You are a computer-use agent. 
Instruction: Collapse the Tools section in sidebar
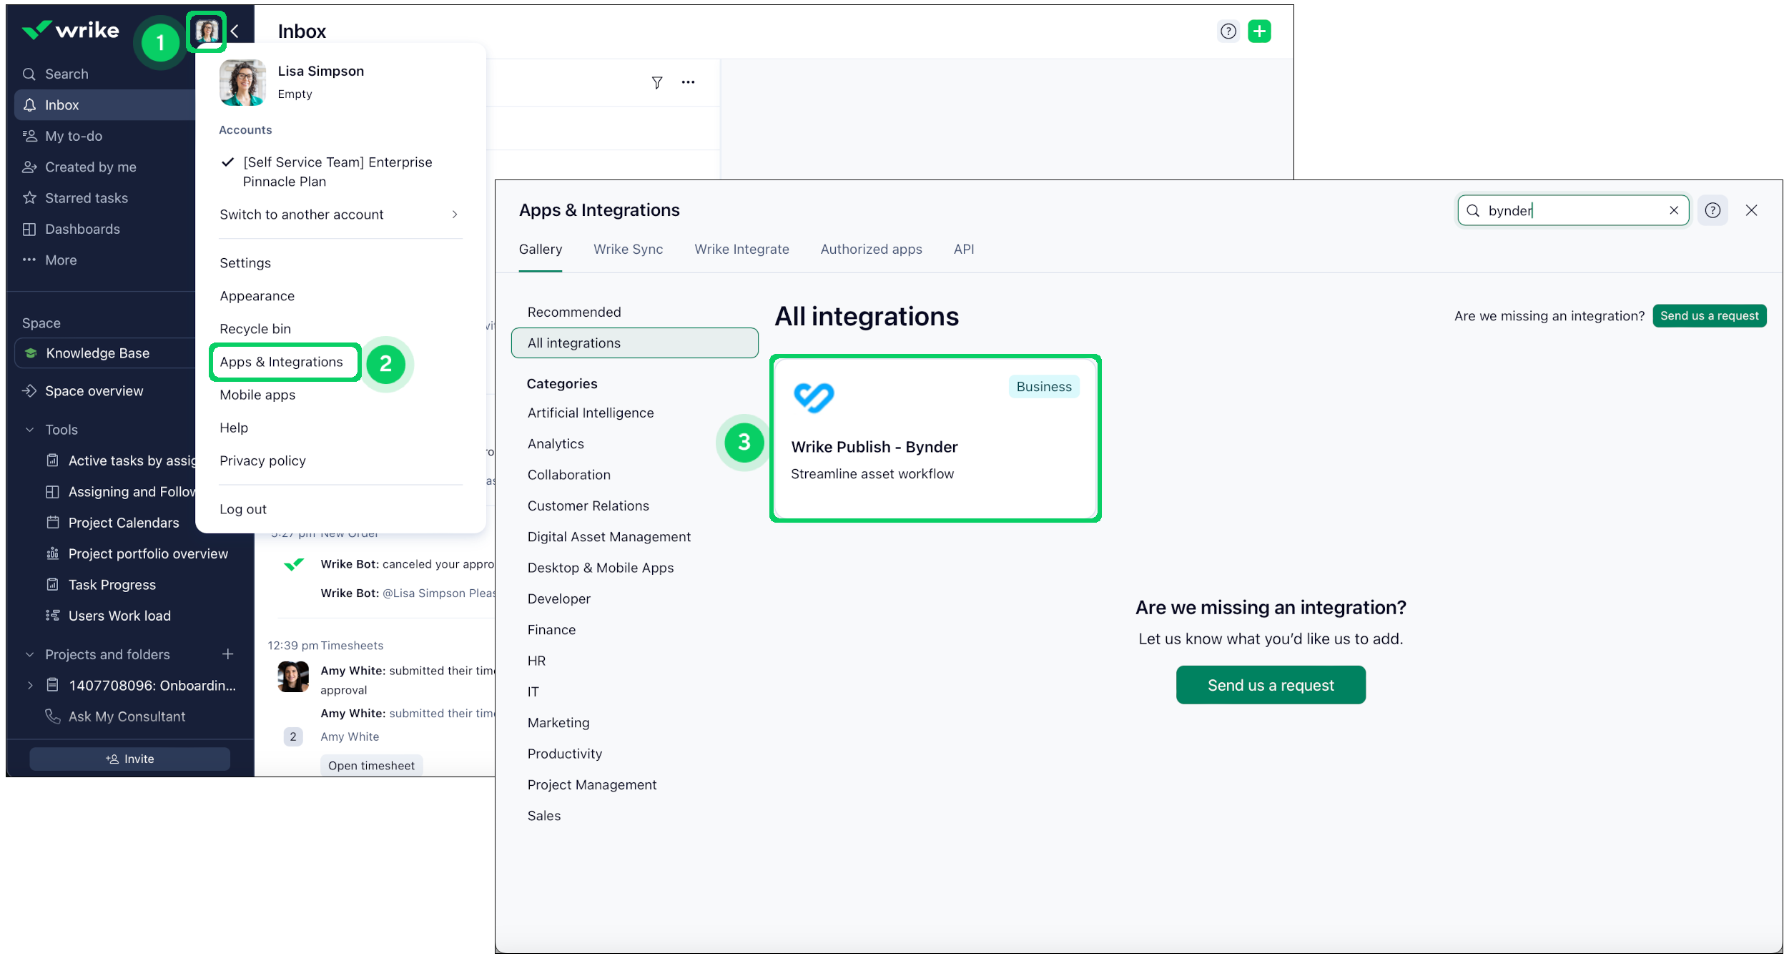pos(30,430)
